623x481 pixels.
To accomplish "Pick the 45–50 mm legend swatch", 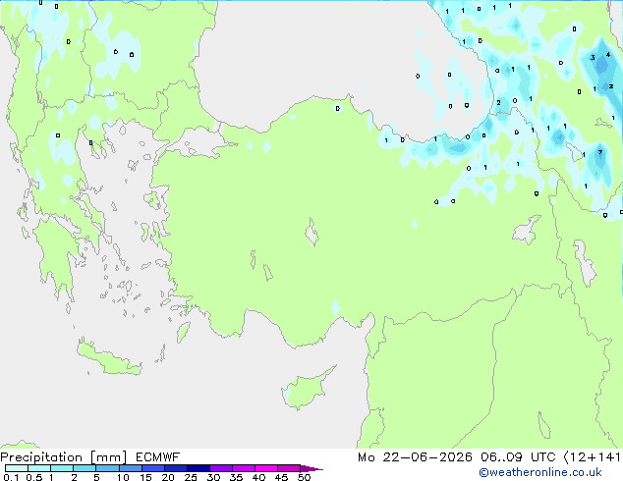I will click(289, 468).
